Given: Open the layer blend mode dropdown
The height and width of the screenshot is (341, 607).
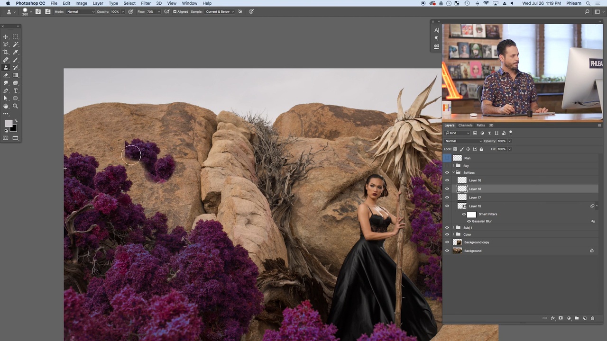Looking at the screenshot, I should point(463,141).
